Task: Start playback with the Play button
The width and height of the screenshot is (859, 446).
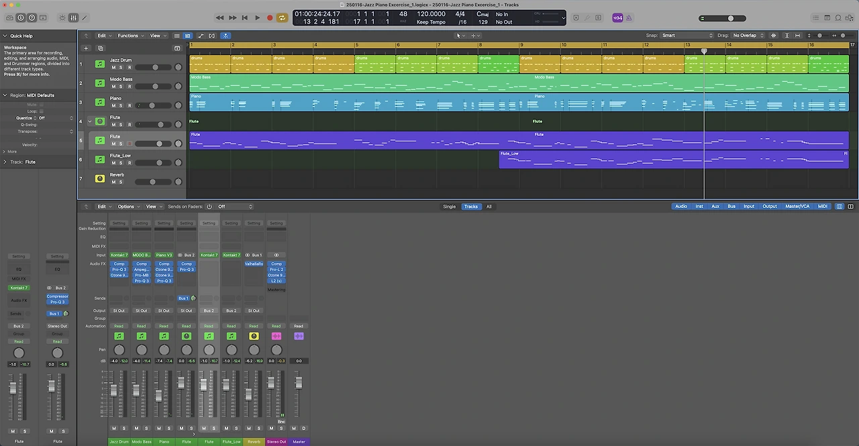Action: click(257, 17)
